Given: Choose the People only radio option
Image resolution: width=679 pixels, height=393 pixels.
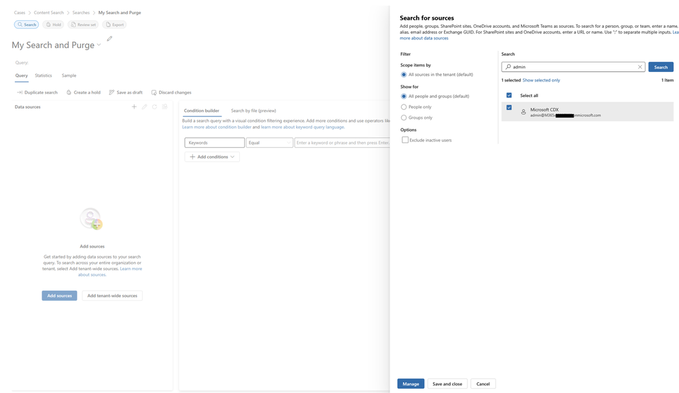Looking at the screenshot, I should pos(404,107).
